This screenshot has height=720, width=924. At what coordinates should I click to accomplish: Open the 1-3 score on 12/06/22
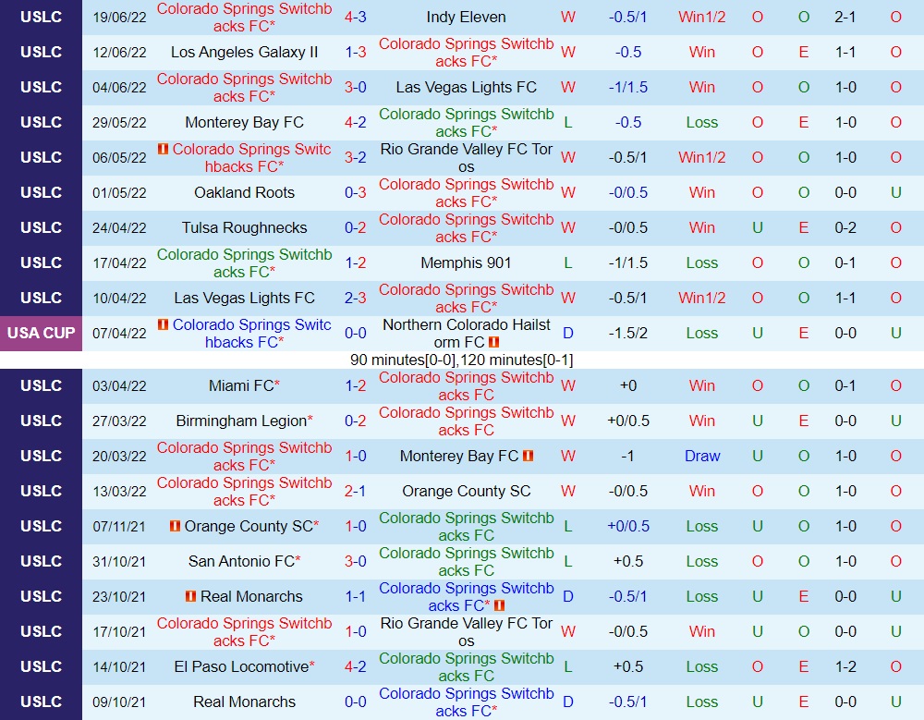coord(356,52)
